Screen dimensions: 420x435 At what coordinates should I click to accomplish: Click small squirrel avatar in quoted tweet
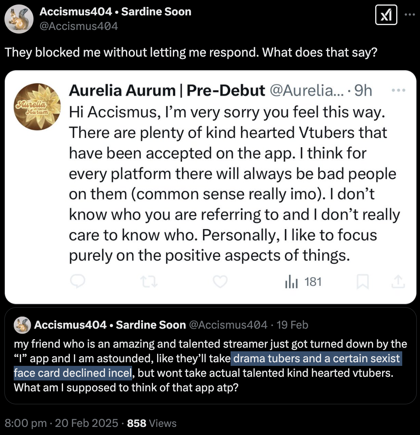click(x=22, y=325)
